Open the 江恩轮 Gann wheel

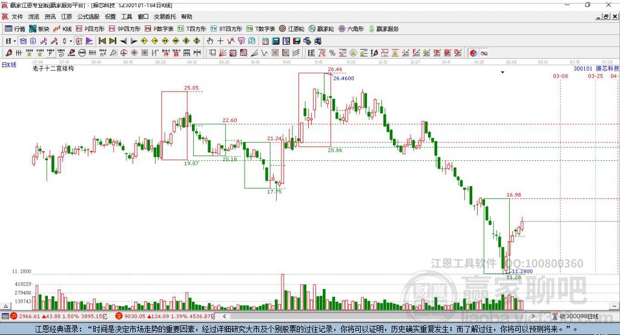point(292,29)
